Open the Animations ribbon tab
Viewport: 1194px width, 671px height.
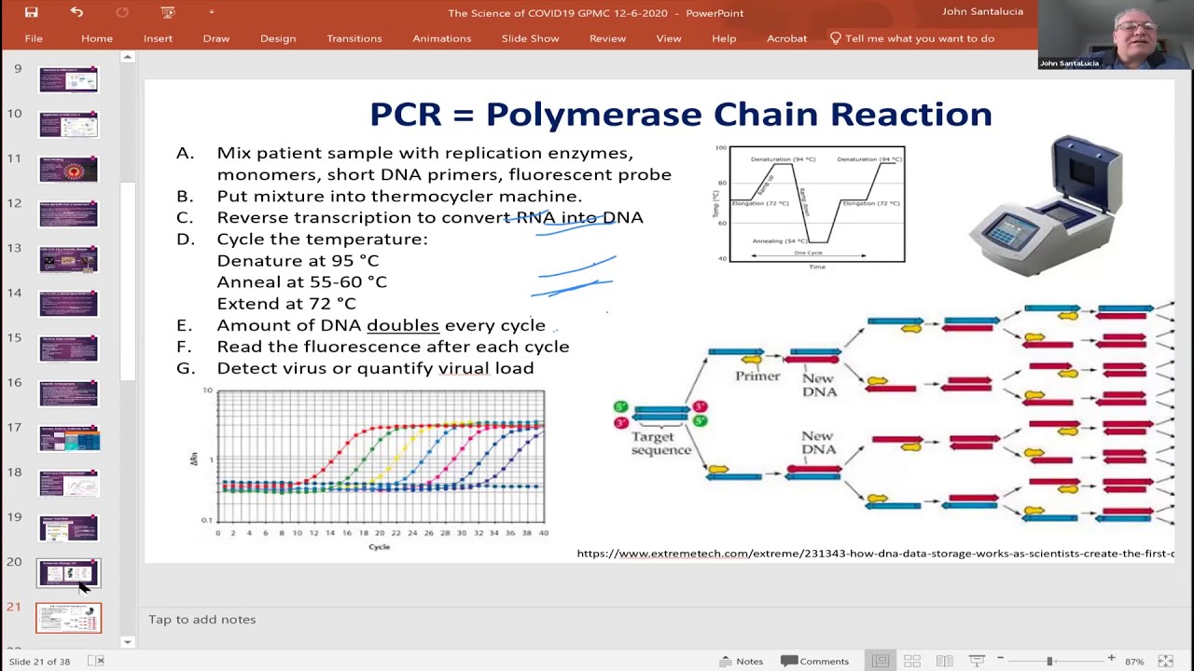point(441,38)
